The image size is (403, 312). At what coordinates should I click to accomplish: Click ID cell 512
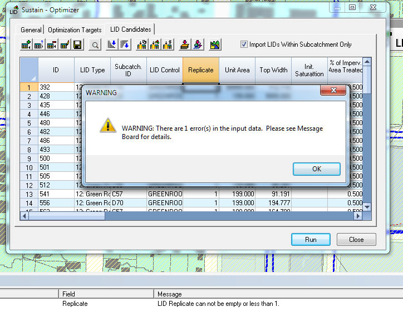[x=56, y=185]
